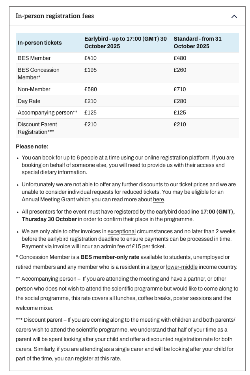Click the Standard from 31 October header
250x375 pixels.
197,43
